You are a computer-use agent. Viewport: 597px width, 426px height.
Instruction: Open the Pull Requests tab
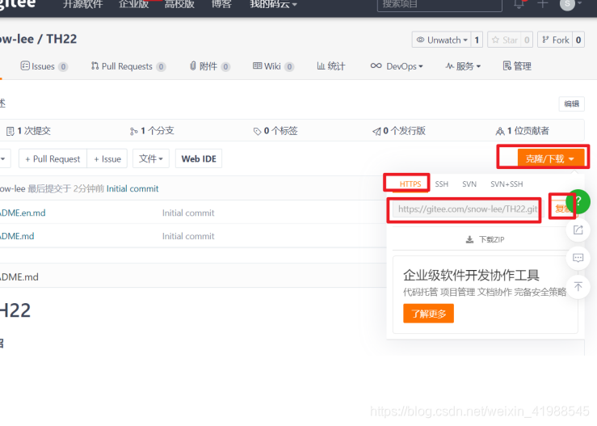tap(128, 66)
